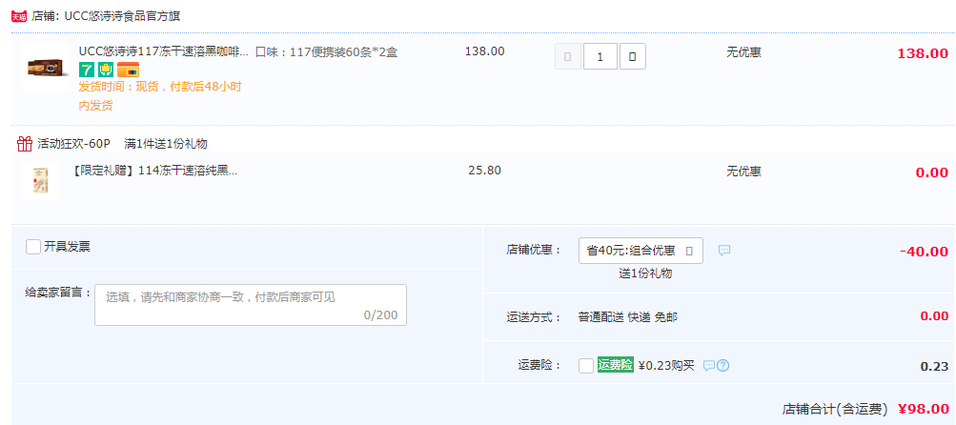Click the flavor text 117便携装60条*2盒
The width and height of the screenshot is (956, 425).
[344, 51]
